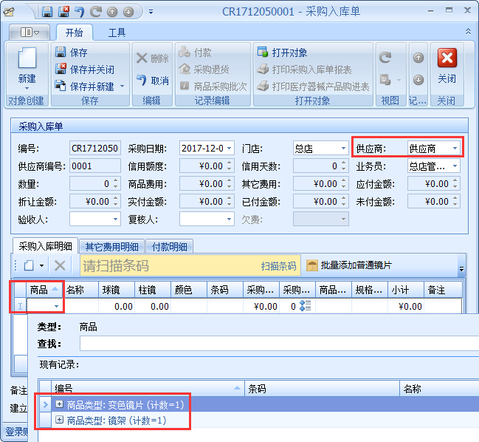Collapse the ribbon with double-chevron icon
479x442 pixels.
(x=468, y=32)
